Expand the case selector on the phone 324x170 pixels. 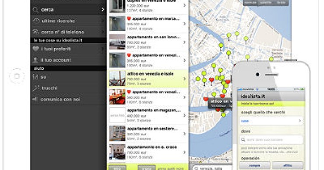click(x=271, y=121)
